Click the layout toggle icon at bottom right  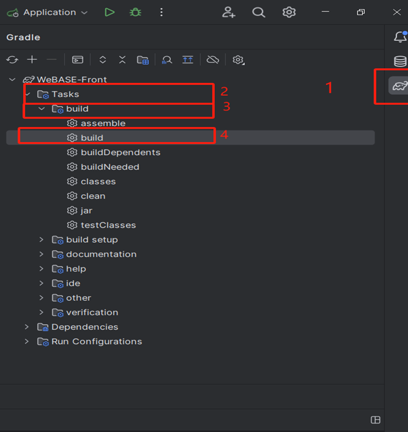point(376,420)
